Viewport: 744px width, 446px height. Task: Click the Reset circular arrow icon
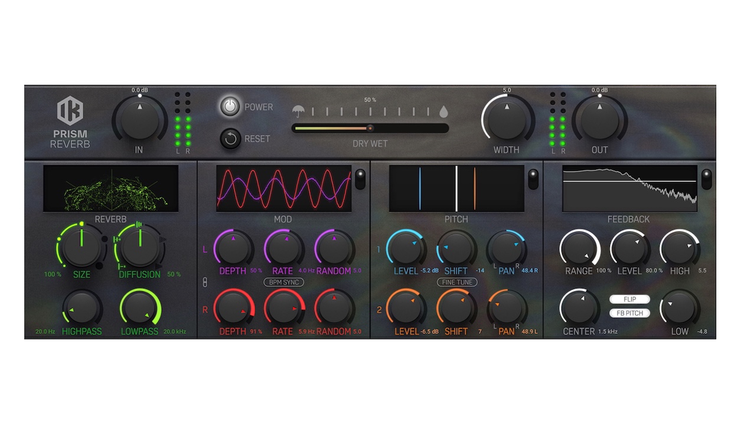(x=230, y=139)
